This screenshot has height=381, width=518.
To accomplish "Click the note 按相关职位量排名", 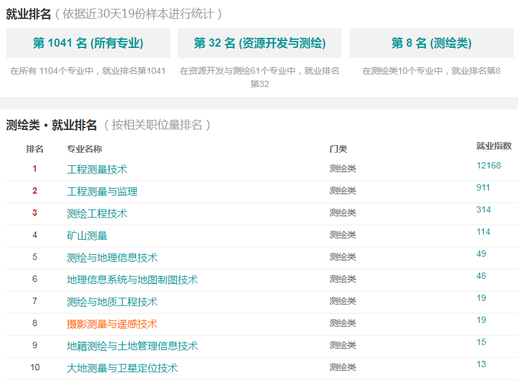I will (157, 126).
